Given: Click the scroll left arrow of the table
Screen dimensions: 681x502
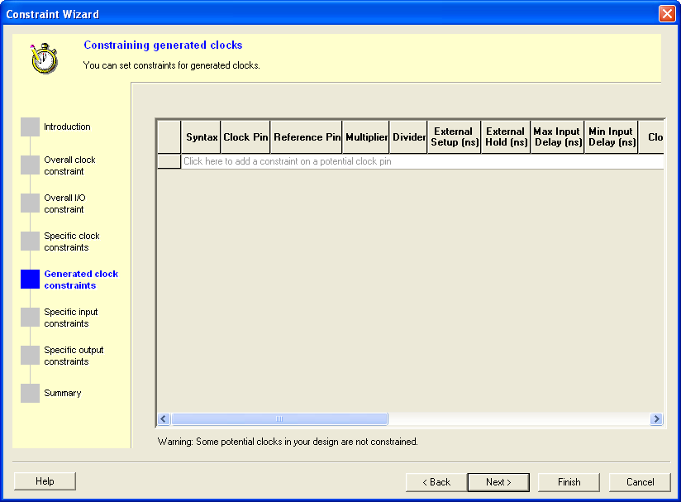Looking at the screenshot, I should [x=164, y=419].
